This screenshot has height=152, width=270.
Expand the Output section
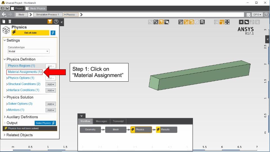point(5,123)
